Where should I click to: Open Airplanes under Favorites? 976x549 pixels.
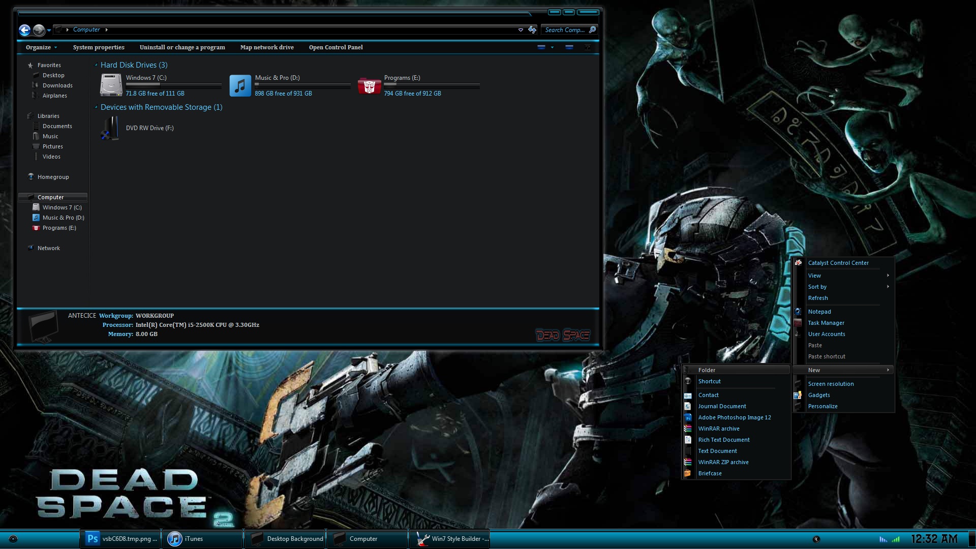[54, 96]
